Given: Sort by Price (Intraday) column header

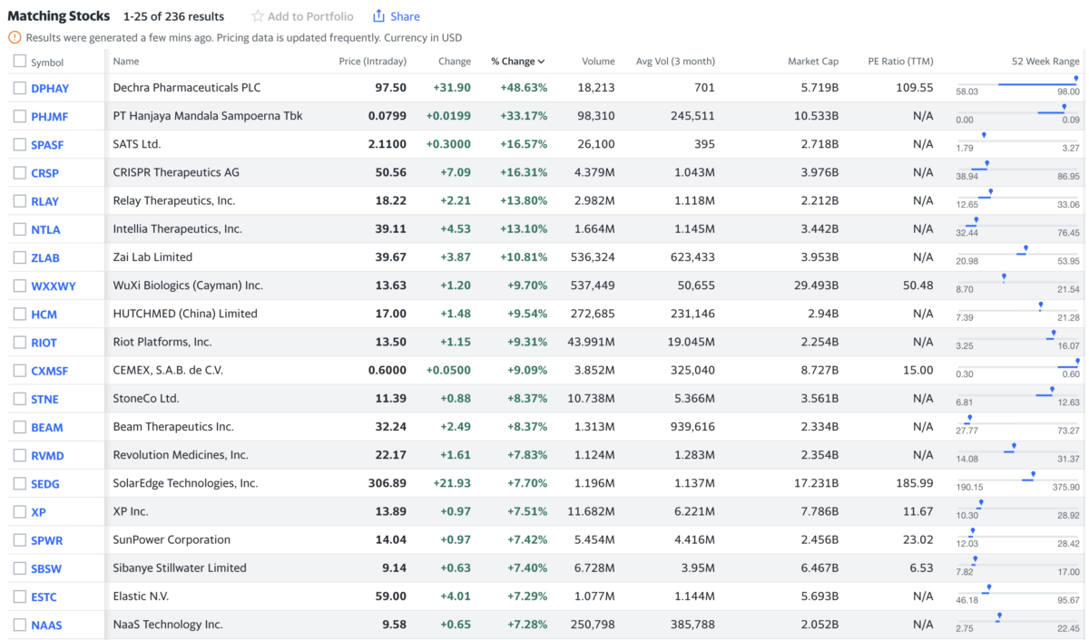Looking at the screenshot, I should click(x=372, y=62).
